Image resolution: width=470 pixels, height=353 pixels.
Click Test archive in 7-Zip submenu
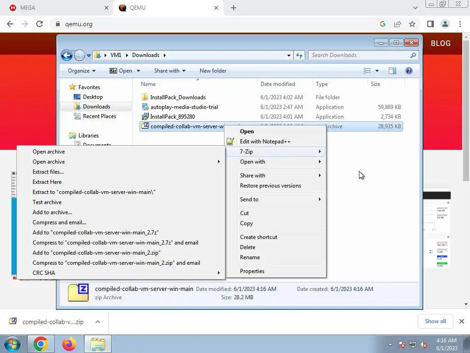(47, 202)
